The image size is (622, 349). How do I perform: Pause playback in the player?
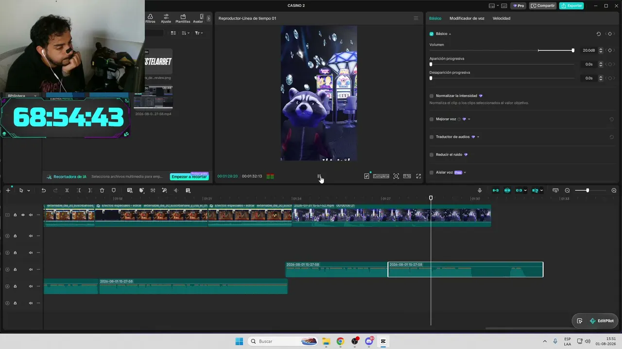[x=319, y=176]
